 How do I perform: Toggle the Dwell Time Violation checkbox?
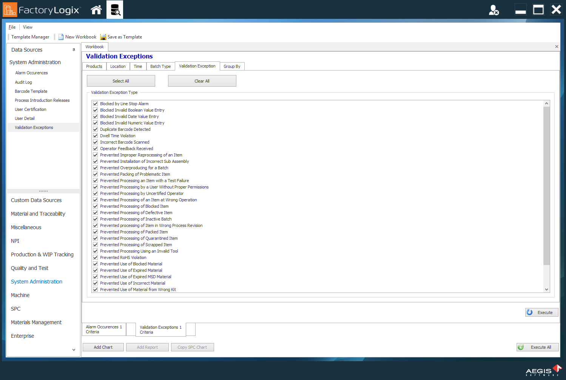pos(95,135)
